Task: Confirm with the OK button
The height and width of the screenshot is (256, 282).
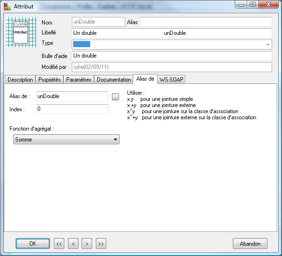Action: pyautogui.click(x=33, y=244)
